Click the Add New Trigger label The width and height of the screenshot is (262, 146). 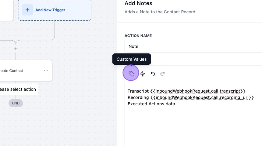pos(50,10)
